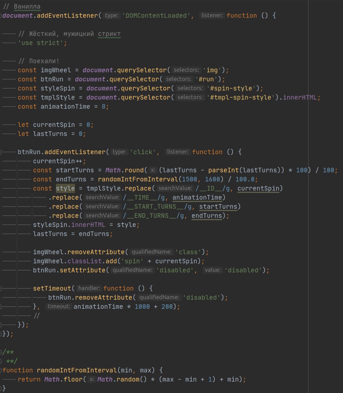Viewport: 343px width, 393px height.
Task: Click the 'Ванилла' comment
Action: 21,6
